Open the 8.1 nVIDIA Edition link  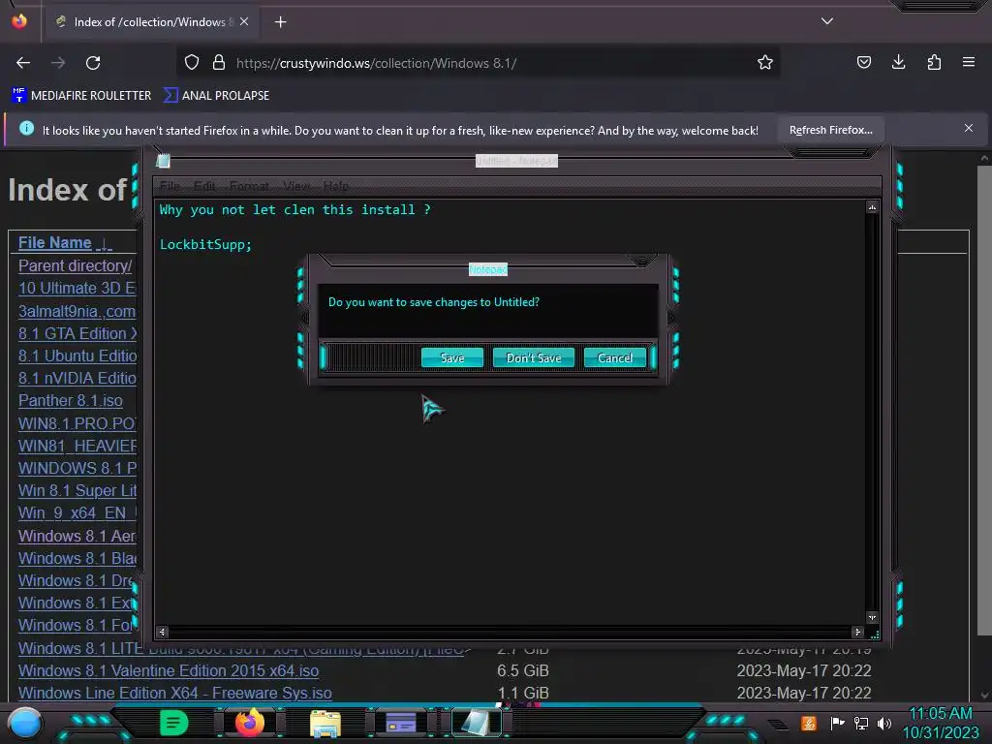pyautogui.click(x=77, y=379)
